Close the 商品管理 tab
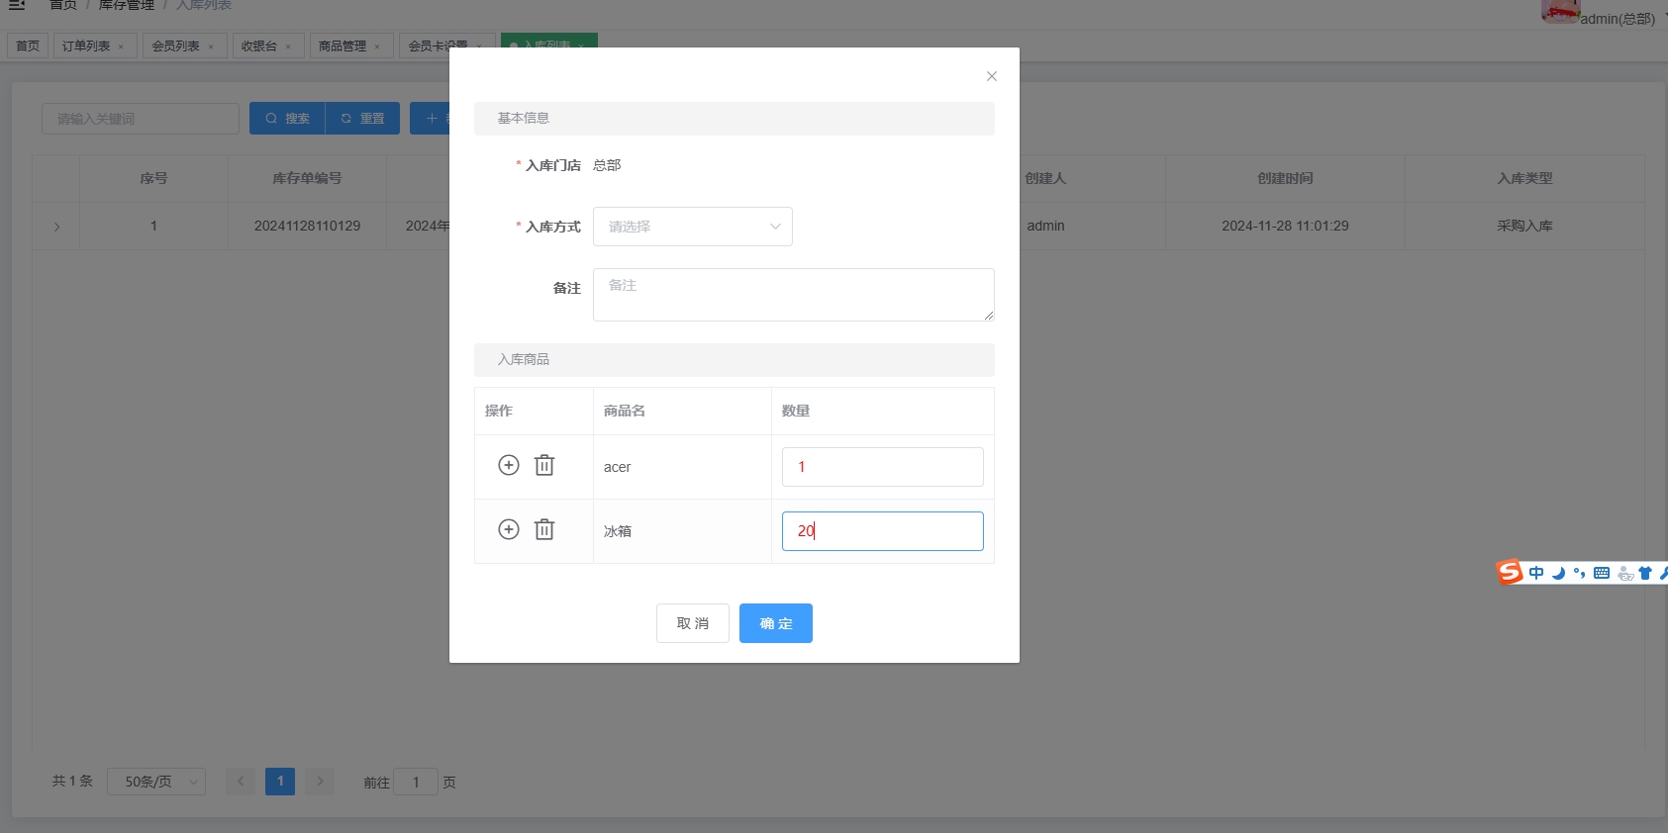The width and height of the screenshot is (1668, 833). (377, 46)
